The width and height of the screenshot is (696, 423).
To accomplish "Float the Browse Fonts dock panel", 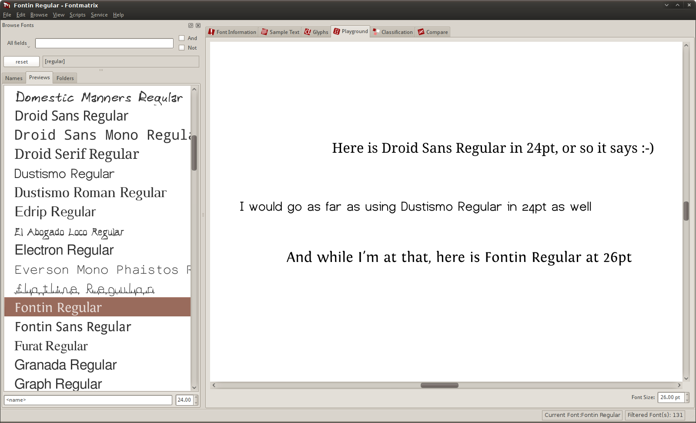I will click(191, 25).
